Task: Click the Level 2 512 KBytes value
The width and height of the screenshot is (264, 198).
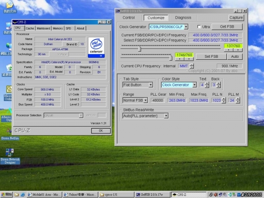Action: pyautogui.click(x=94, y=99)
